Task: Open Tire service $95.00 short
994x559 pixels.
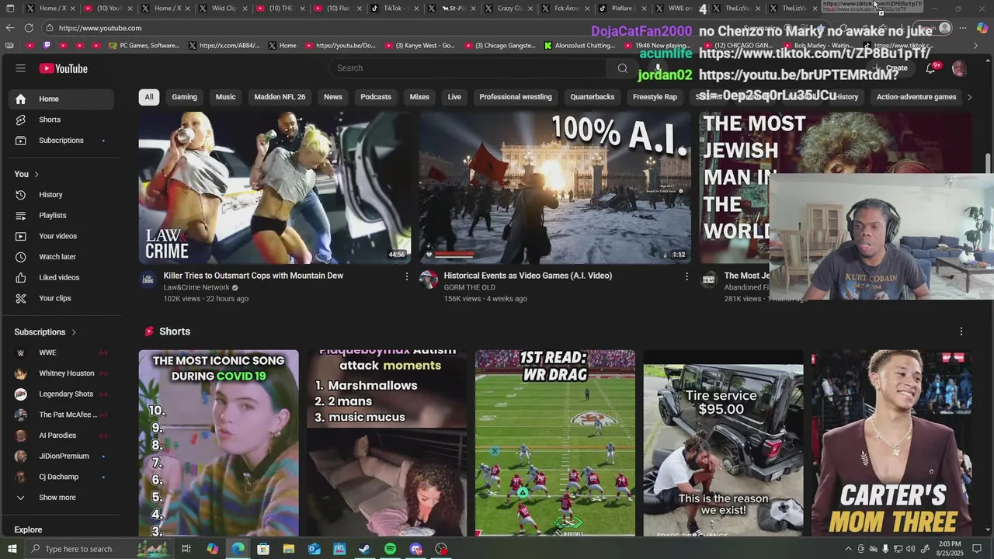Action: pyautogui.click(x=723, y=443)
